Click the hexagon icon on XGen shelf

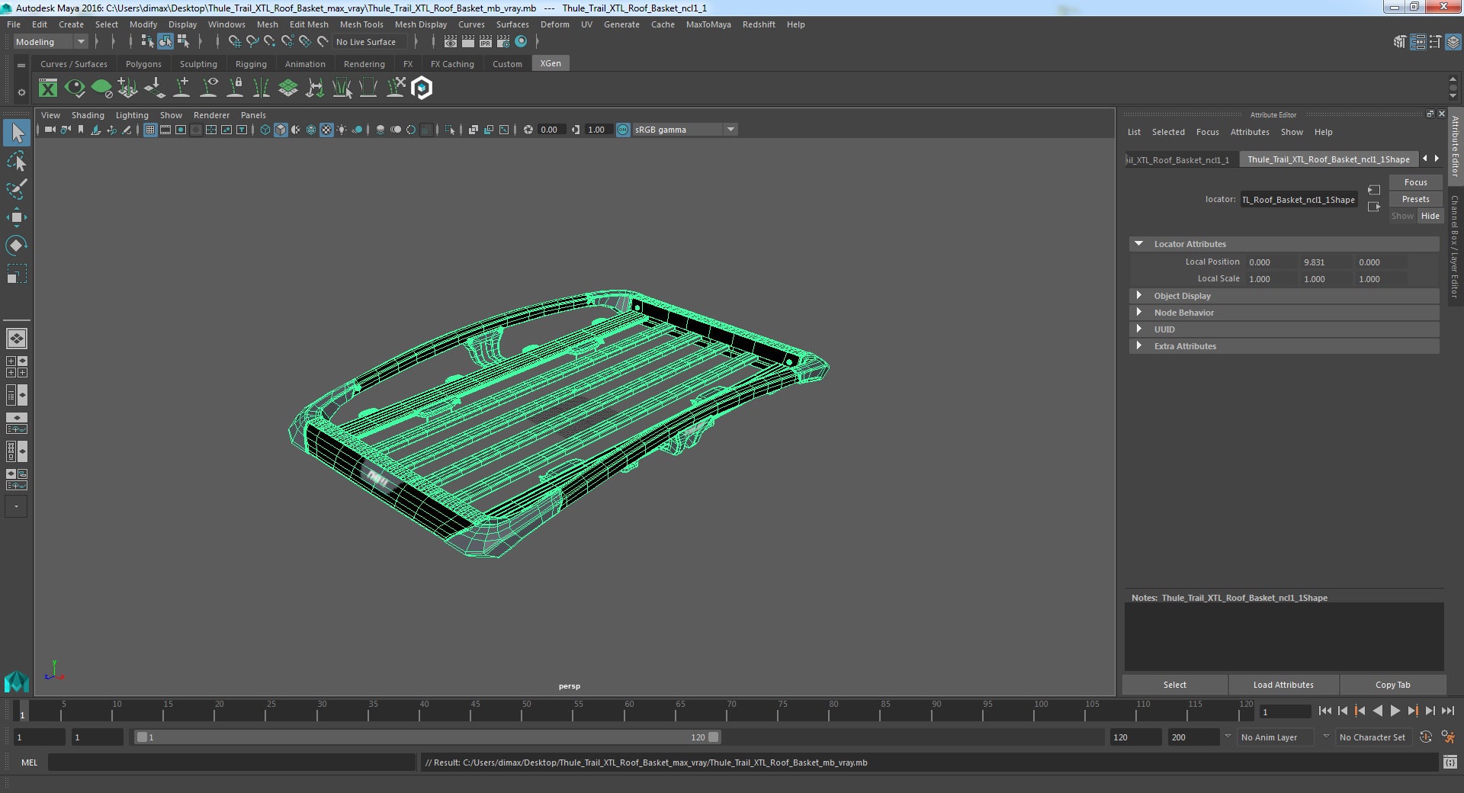click(422, 88)
